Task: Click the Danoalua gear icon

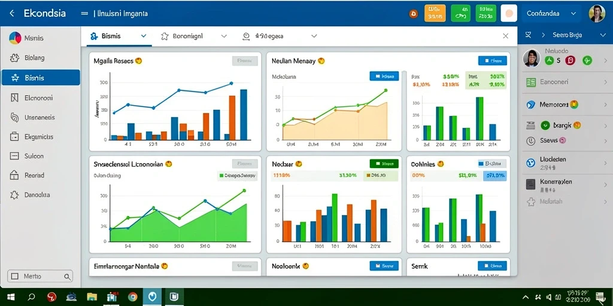Action: tap(14, 195)
